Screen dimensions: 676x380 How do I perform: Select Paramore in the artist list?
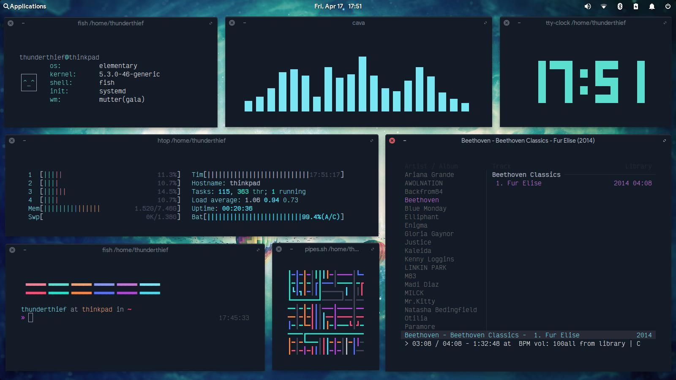(420, 326)
